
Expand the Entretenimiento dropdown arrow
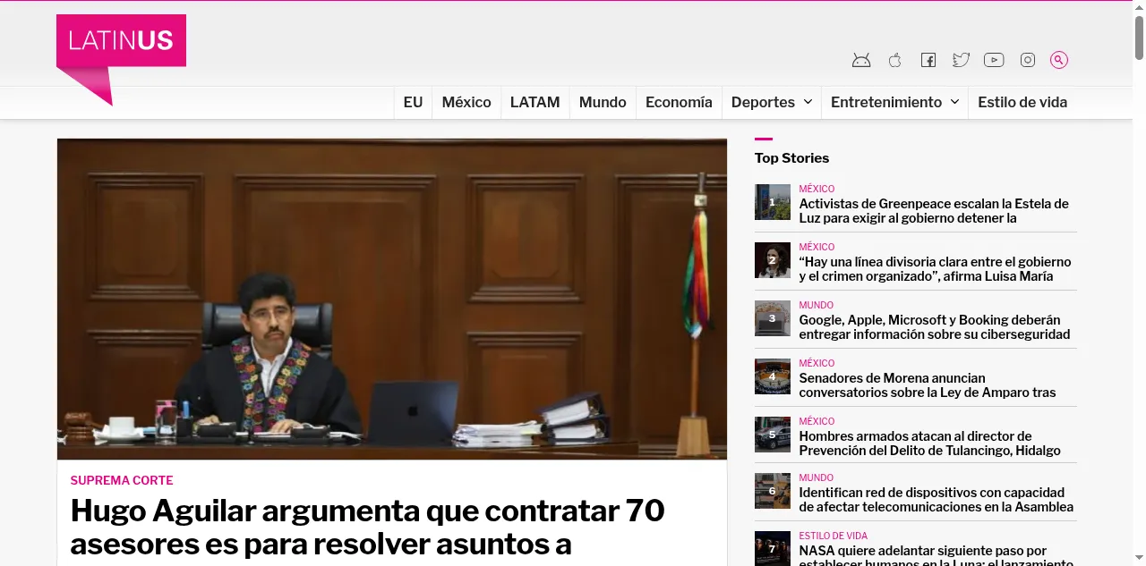pyautogui.click(x=954, y=102)
